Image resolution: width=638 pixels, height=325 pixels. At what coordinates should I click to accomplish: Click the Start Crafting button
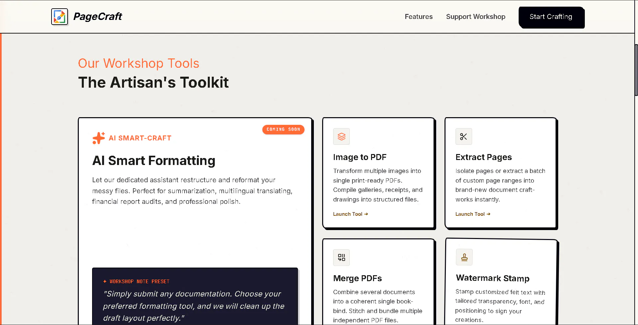[551, 17]
